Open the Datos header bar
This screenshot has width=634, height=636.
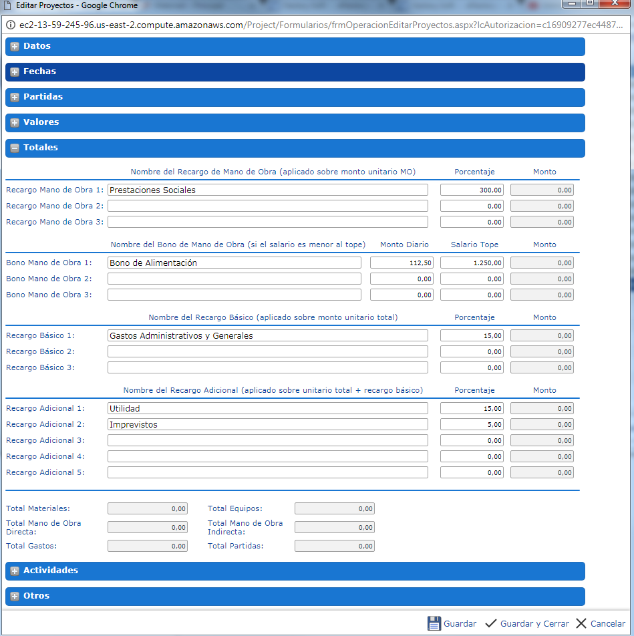[x=295, y=47]
